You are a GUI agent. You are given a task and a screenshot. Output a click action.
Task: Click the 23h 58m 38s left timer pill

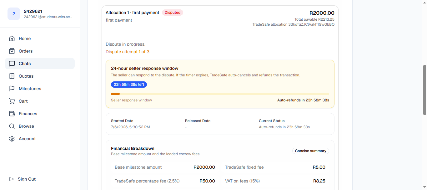[x=129, y=85]
